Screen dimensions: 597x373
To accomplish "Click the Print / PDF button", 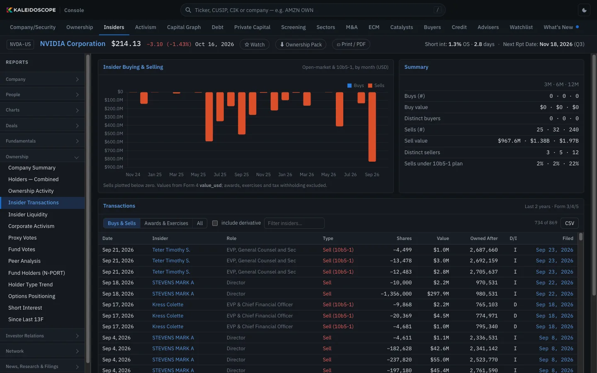I will click(x=351, y=44).
